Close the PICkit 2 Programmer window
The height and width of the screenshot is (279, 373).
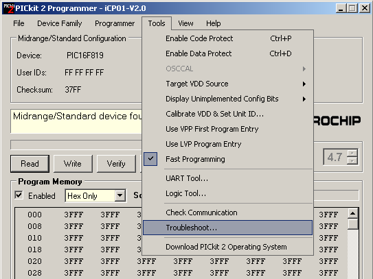click(x=365, y=8)
